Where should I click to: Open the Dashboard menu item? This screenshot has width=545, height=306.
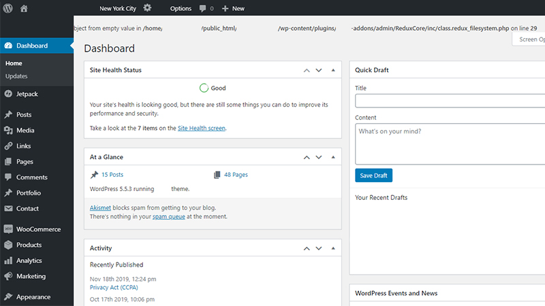(x=37, y=46)
